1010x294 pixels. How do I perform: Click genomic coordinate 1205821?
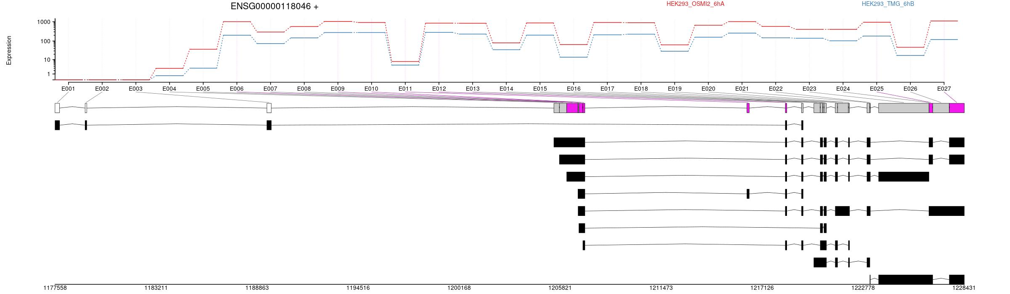(560, 288)
